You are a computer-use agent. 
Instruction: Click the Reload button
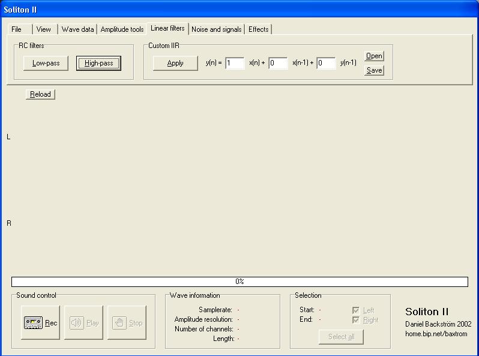[x=40, y=94]
